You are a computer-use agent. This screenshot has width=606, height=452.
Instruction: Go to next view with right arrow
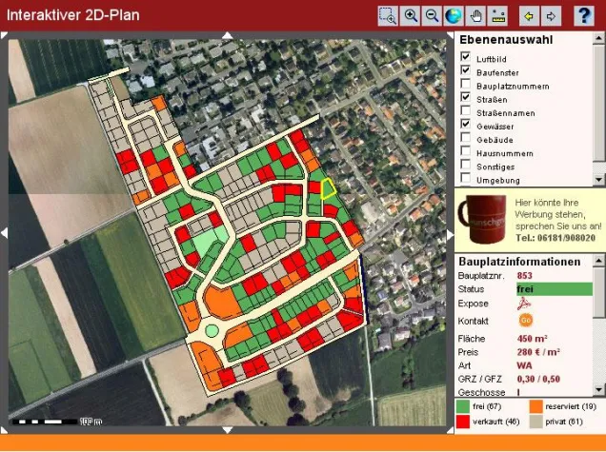point(551,15)
